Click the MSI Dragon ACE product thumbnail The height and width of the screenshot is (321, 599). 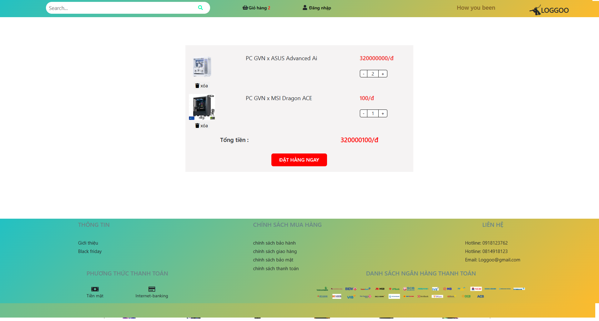tap(202, 107)
